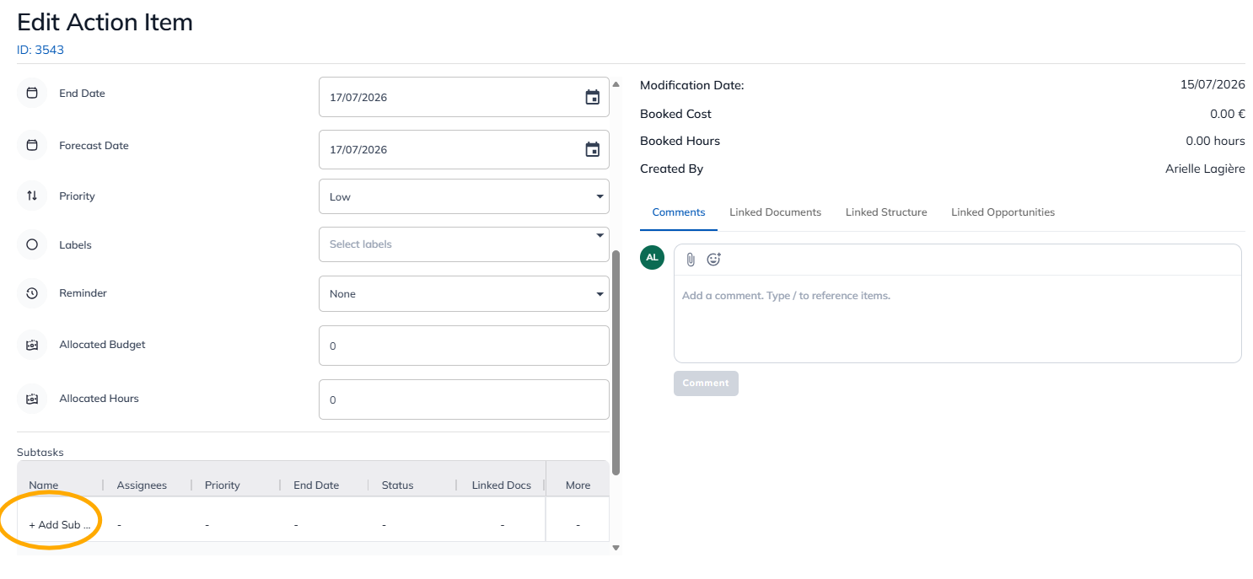The height and width of the screenshot is (579, 1253).
Task: Click the Allocated Budget icon
Action: tap(32, 345)
